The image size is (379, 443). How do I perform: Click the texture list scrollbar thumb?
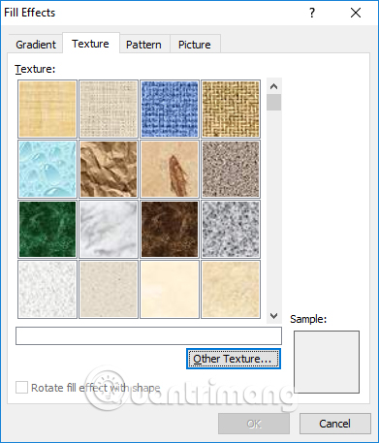click(273, 103)
